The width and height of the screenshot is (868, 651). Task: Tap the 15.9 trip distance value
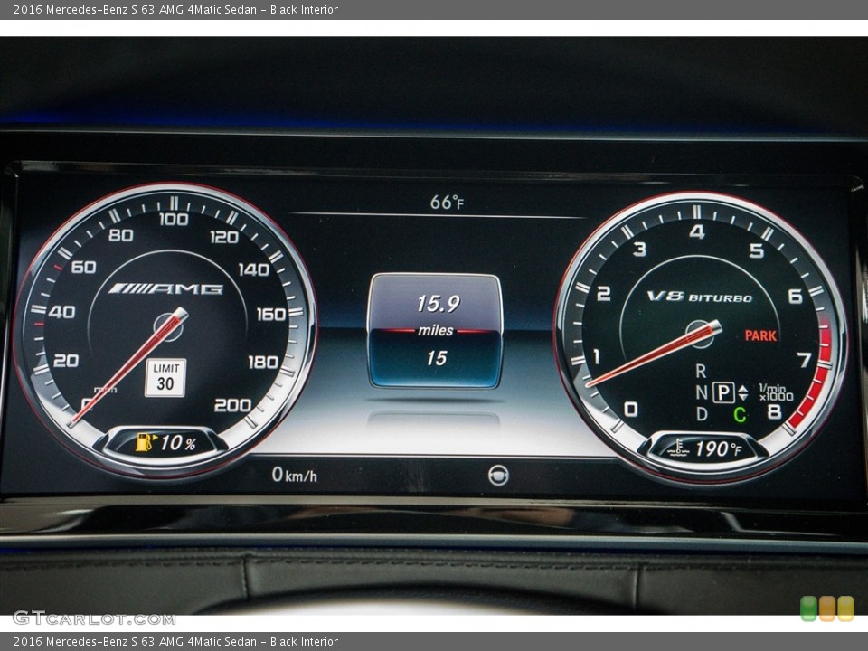(x=439, y=304)
